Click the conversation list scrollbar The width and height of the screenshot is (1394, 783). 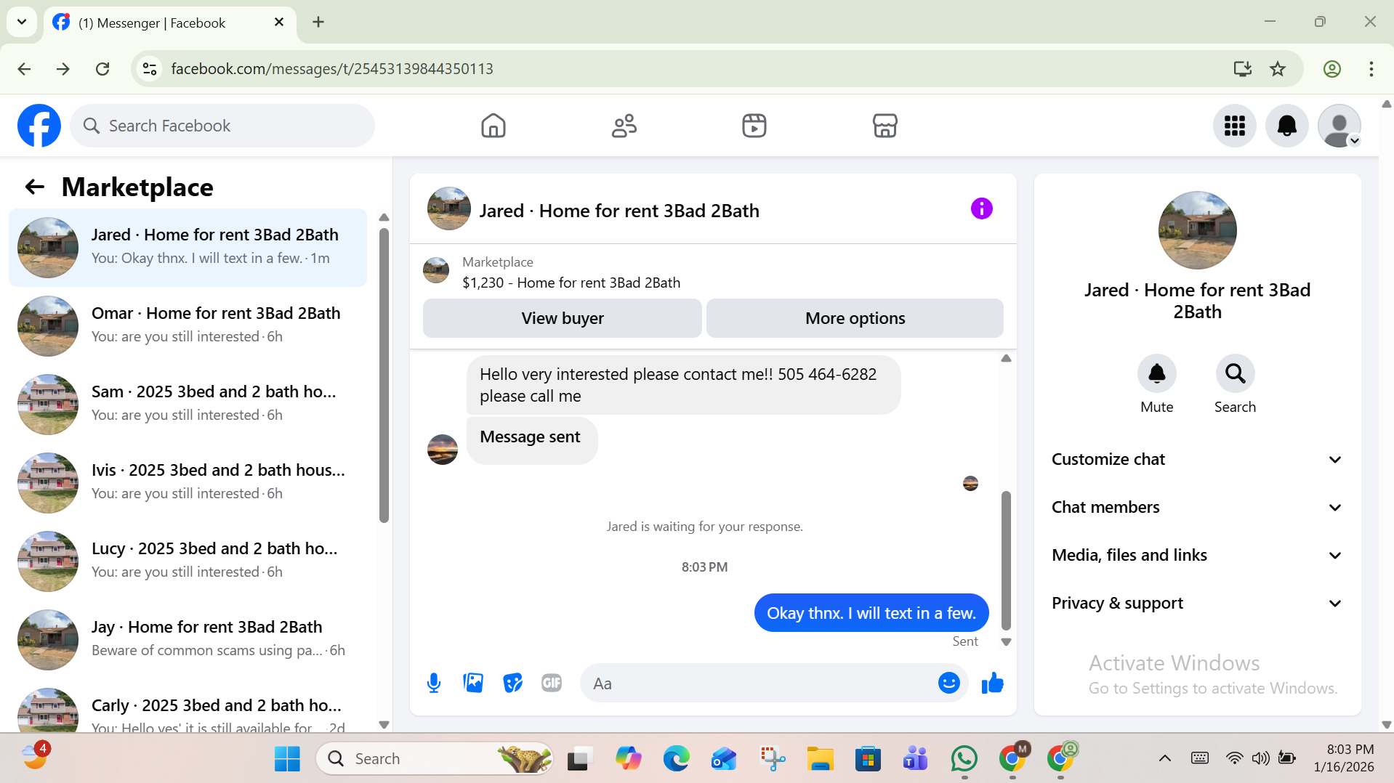pos(384,374)
